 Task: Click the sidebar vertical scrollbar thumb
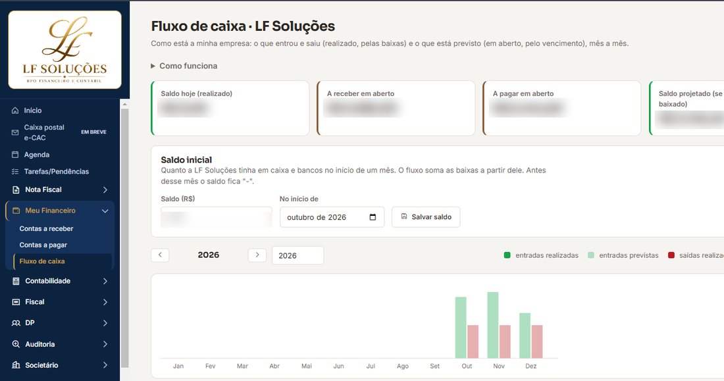(x=124, y=238)
